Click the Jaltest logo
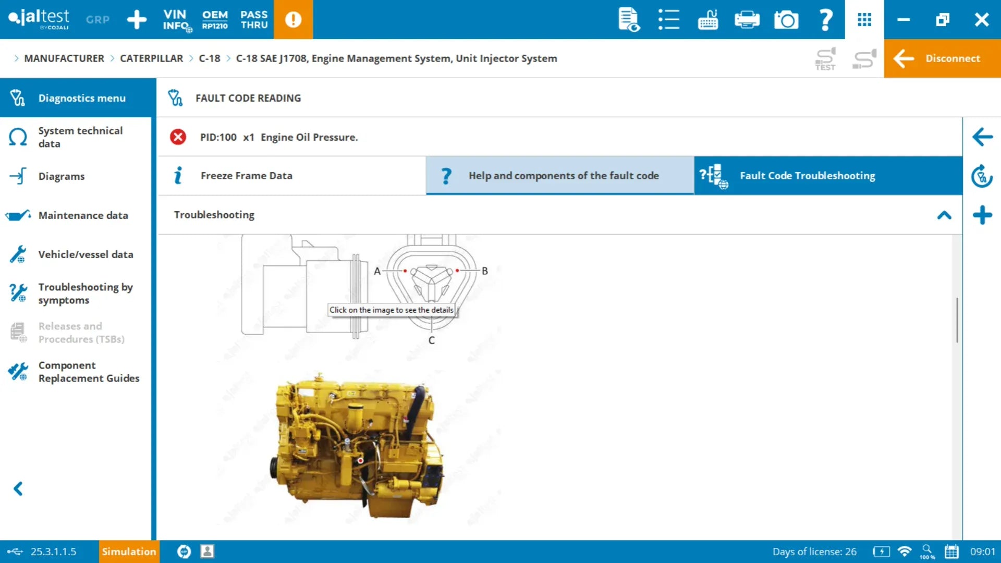The image size is (1001, 563). point(39,19)
